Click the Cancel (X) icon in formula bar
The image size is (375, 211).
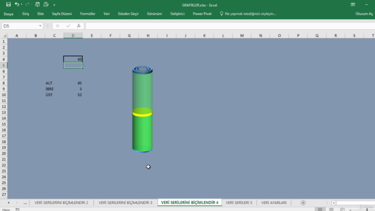pos(57,26)
